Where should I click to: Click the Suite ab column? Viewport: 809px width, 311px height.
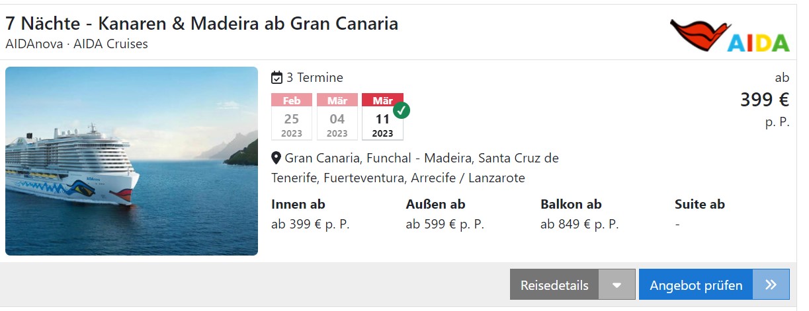(x=700, y=214)
